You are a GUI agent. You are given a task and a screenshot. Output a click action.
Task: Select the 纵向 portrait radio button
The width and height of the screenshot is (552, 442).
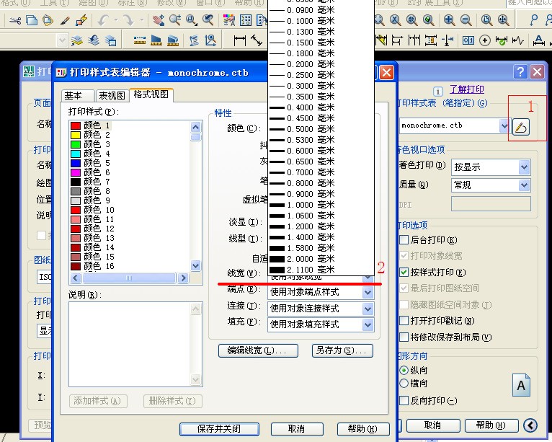(x=404, y=370)
